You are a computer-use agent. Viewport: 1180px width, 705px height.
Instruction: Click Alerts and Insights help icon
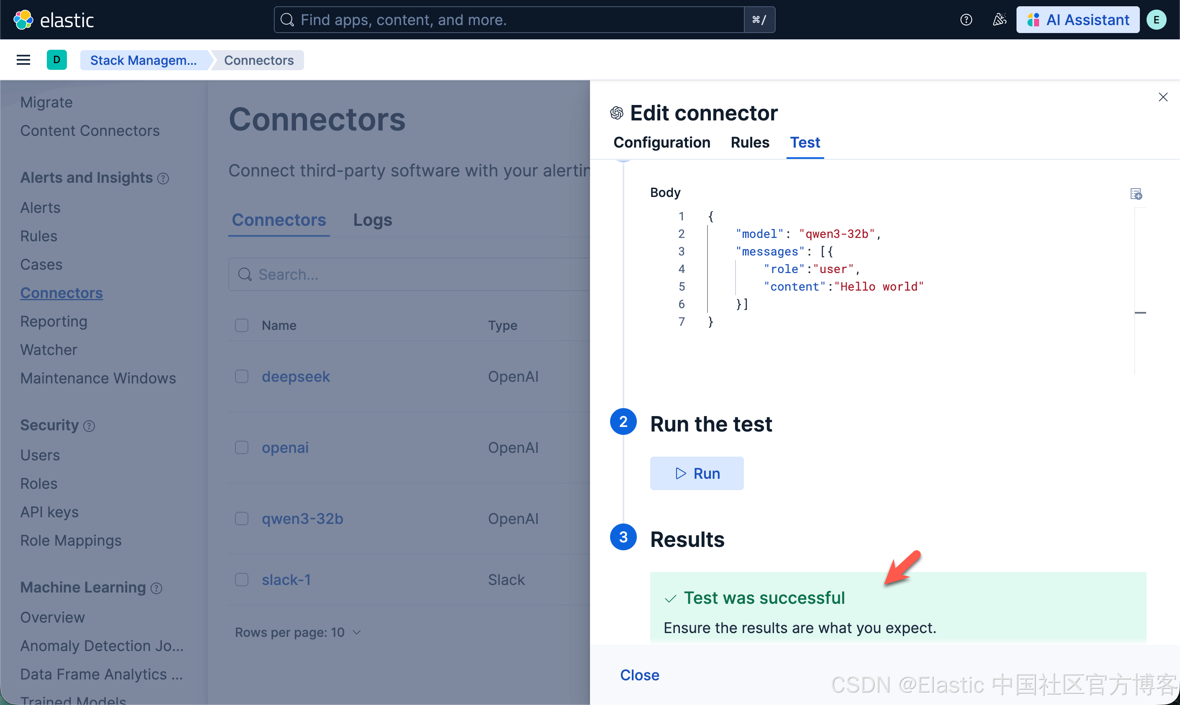[163, 179]
